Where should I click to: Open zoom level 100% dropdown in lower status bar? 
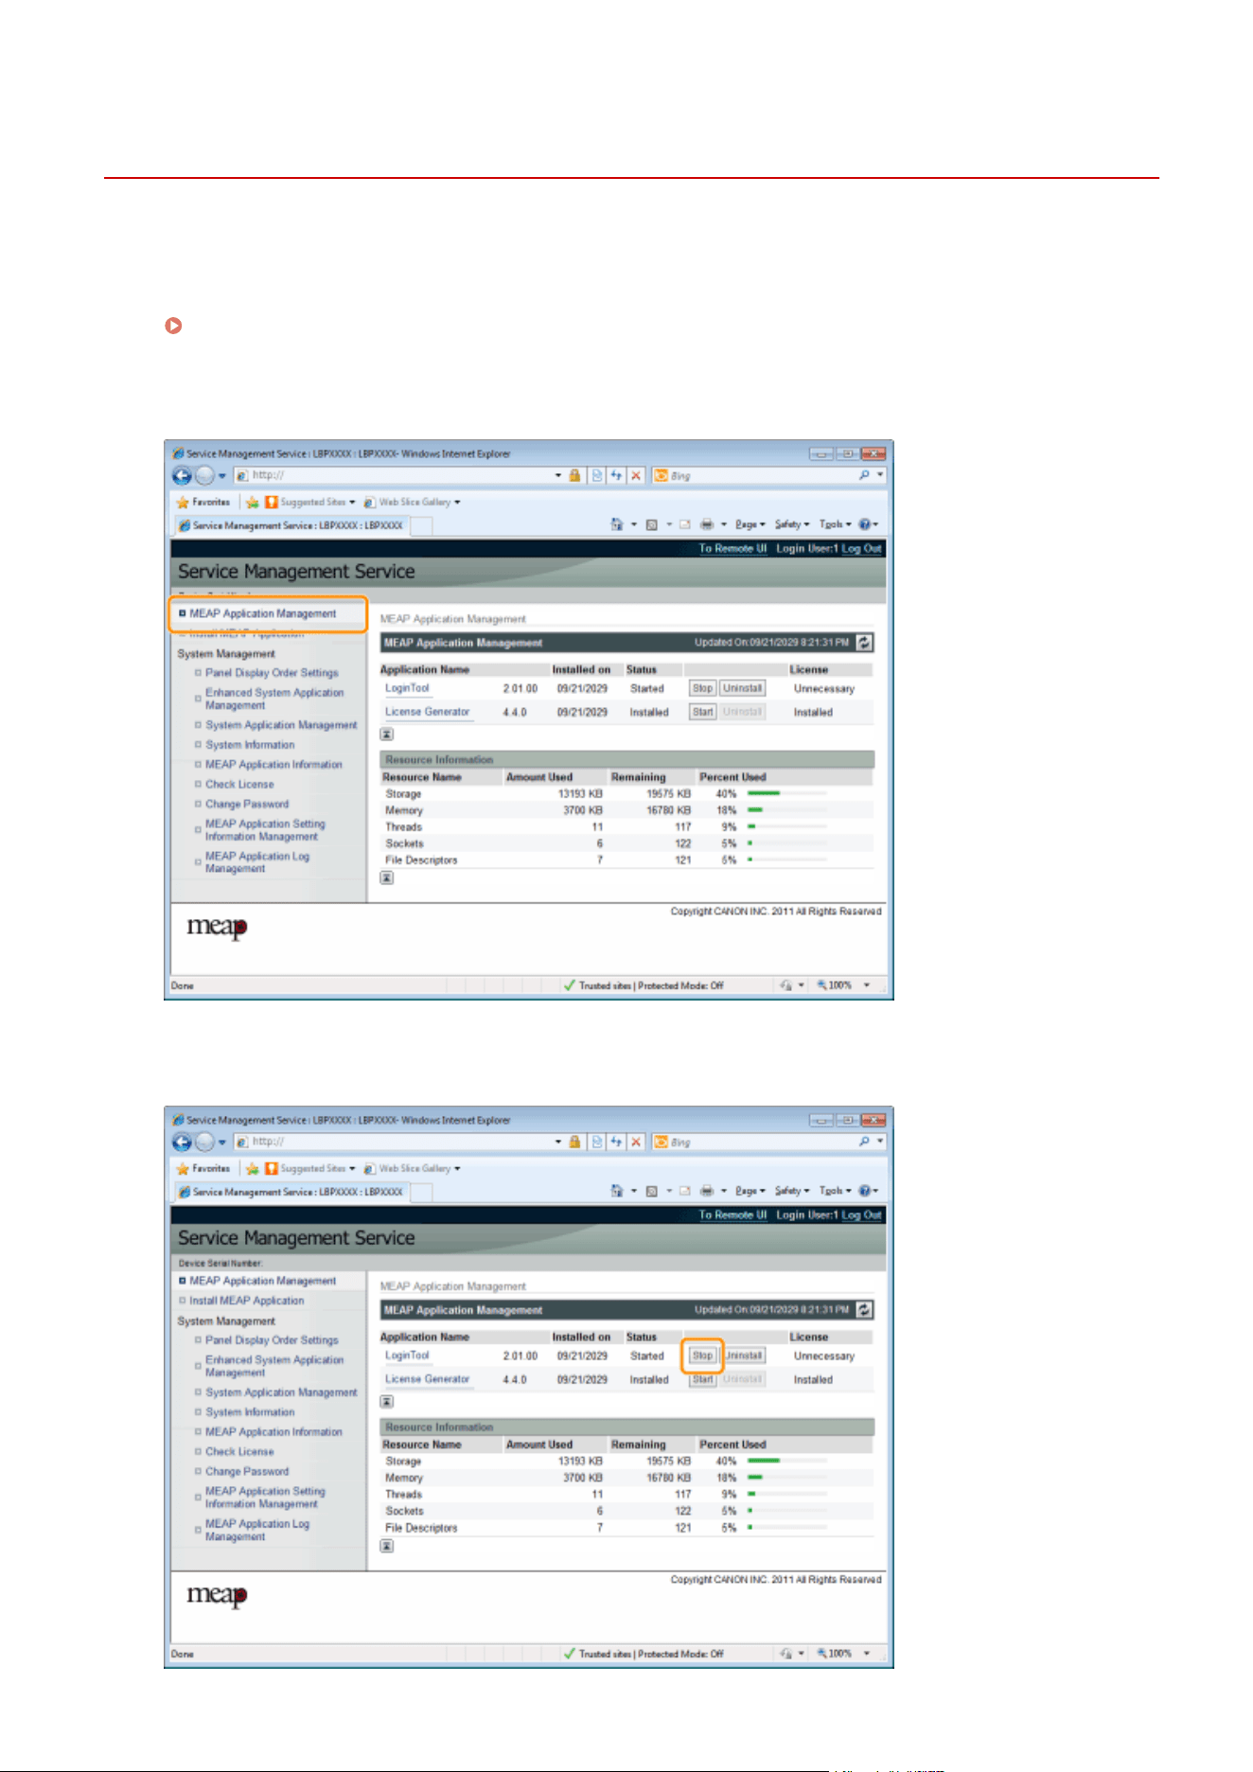[866, 1654]
